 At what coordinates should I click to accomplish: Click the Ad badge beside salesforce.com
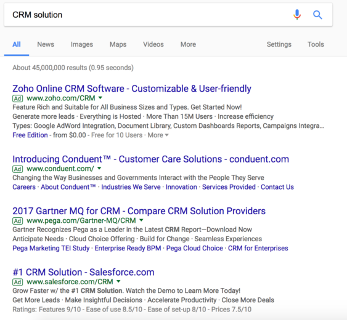pyautogui.click(x=18, y=282)
